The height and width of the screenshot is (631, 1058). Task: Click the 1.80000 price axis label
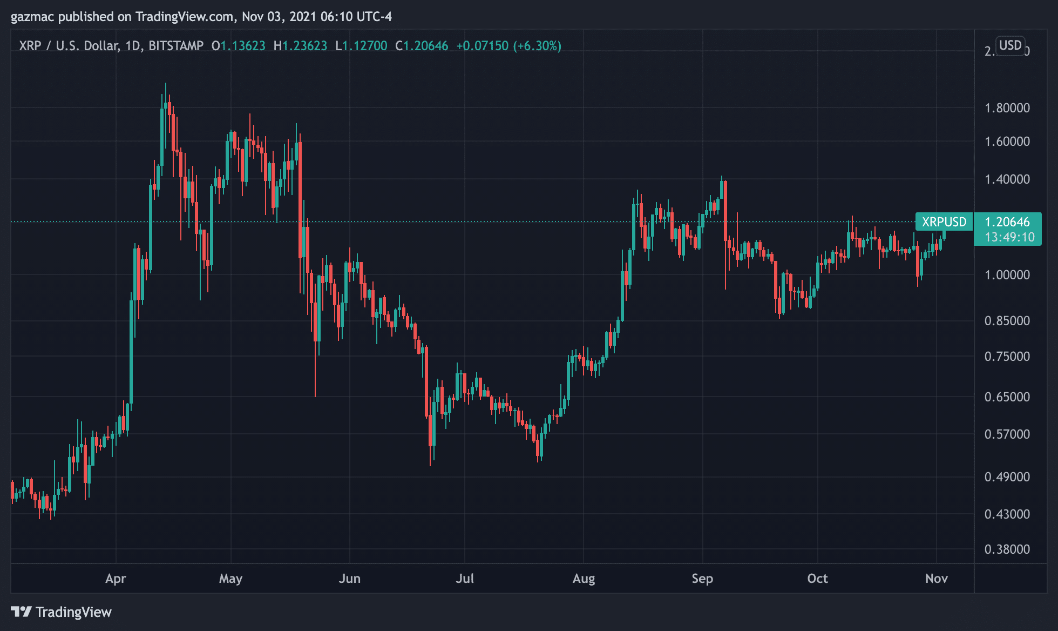pyautogui.click(x=1007, y=108)
